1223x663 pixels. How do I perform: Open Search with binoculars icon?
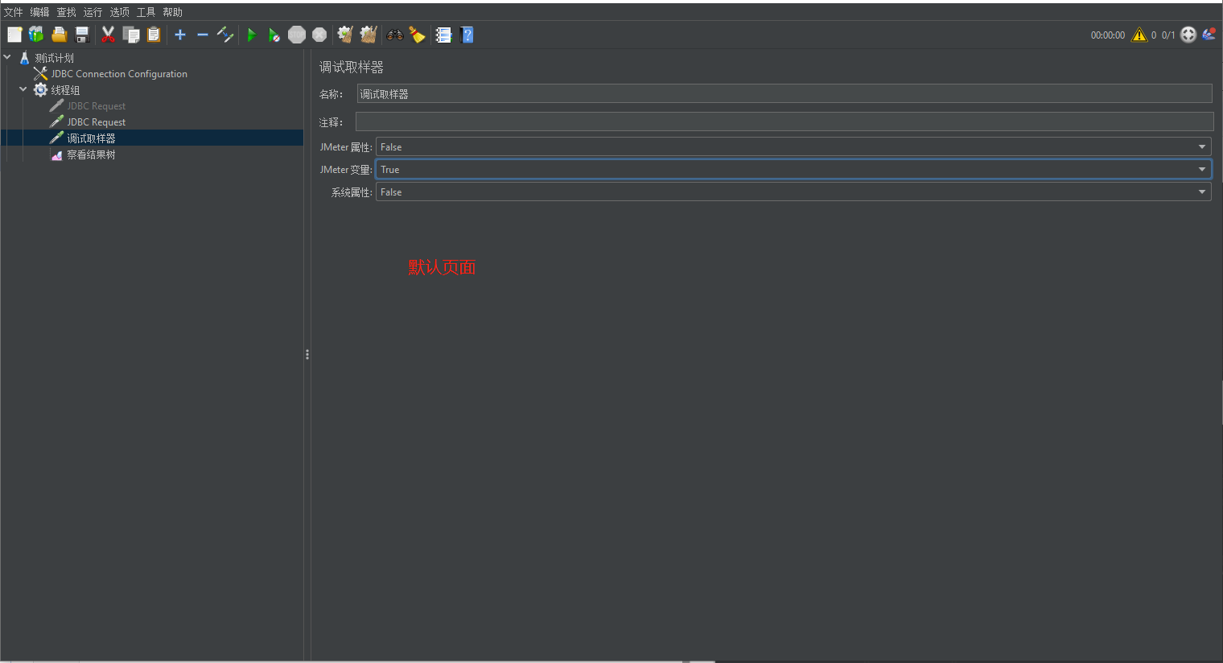395,35
